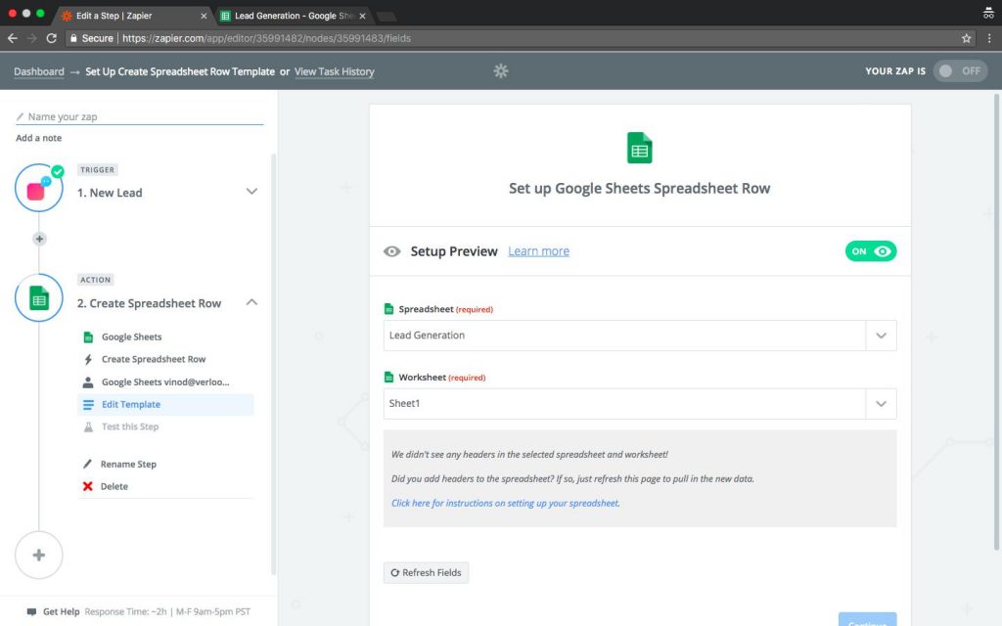Click the large Google Sheets icon at top

pos(640,149)
